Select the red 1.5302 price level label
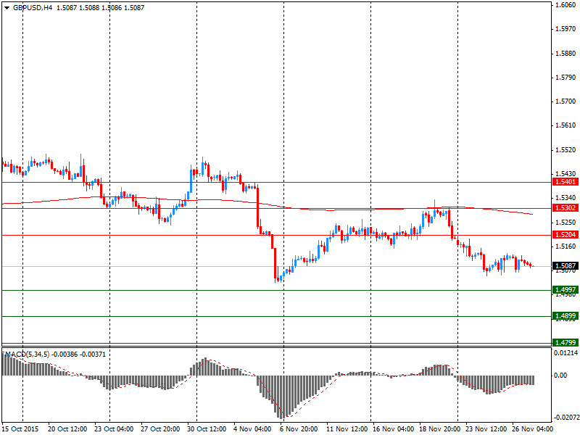 (x=565, y=208)
